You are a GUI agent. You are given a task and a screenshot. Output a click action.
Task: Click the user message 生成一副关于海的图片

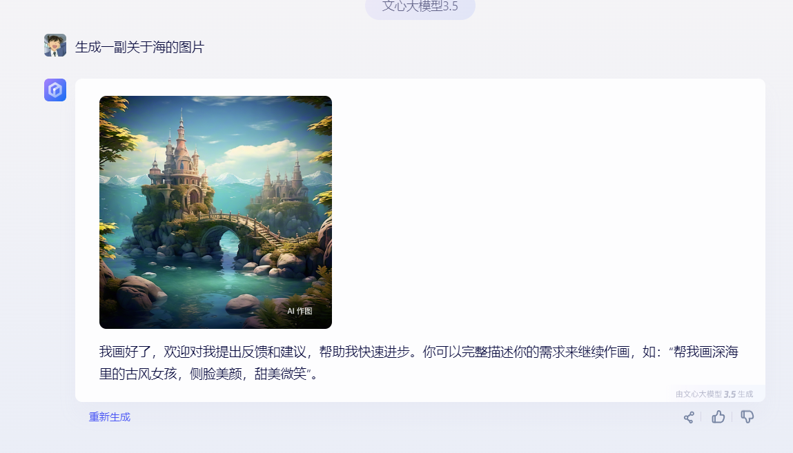[139, 47]
